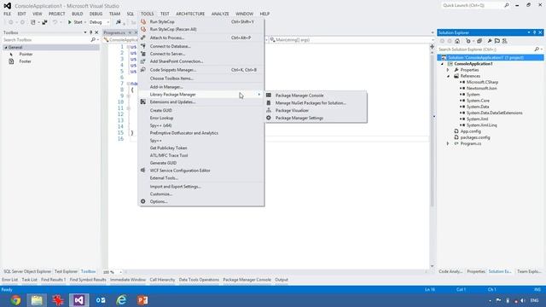Open Package Manager Console from submenu
Image resolution: width=546 pixels, height=307 pixels.
(x=299, y=96)
